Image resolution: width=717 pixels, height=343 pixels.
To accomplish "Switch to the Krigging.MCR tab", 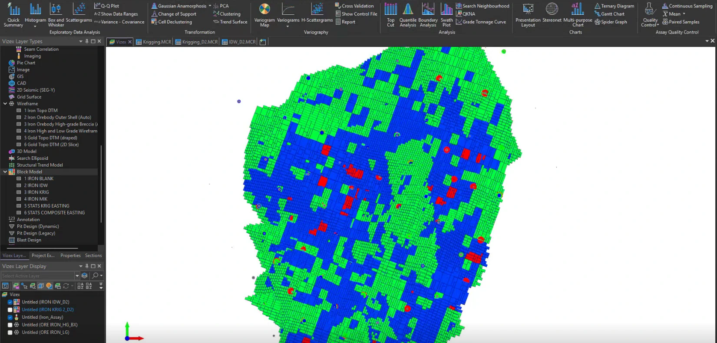I will click(x=154, y=42).
